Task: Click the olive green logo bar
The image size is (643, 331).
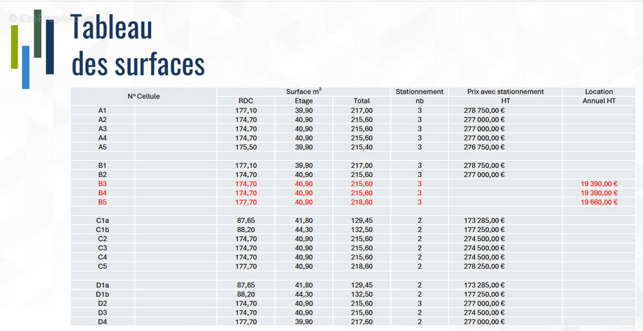Action: click(x=14, y=47)
